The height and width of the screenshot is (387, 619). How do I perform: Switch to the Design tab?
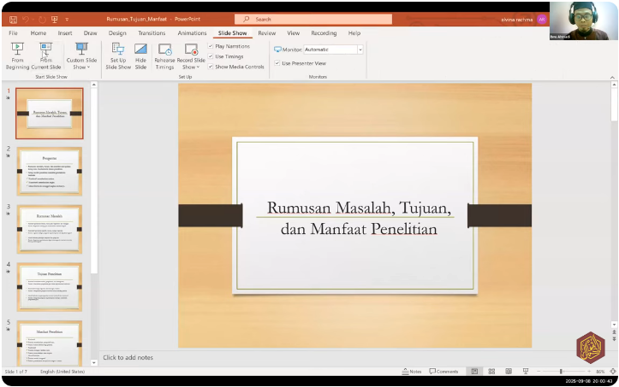[x=117, y=33]
